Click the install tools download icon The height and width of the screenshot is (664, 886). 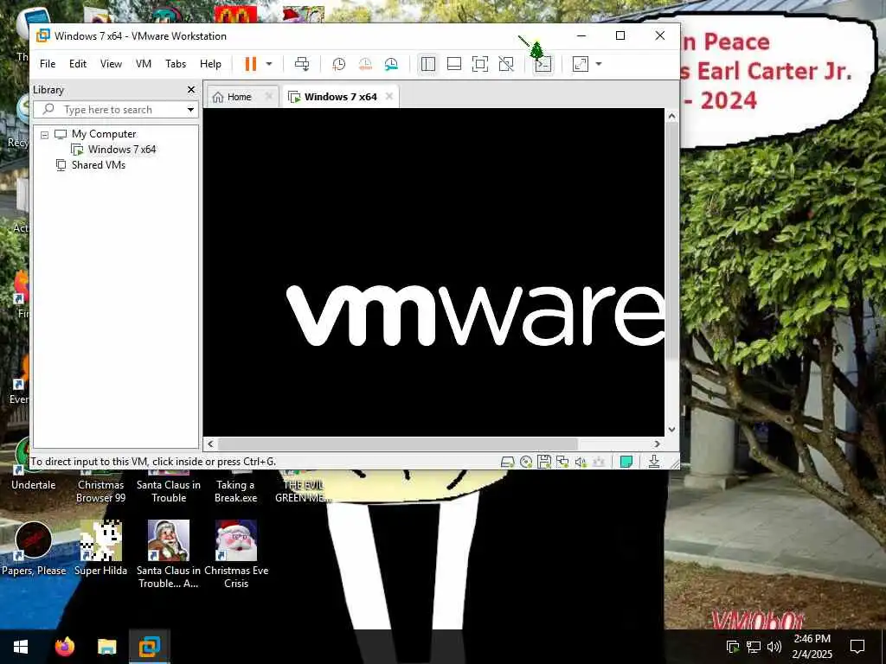pos(654,462)
